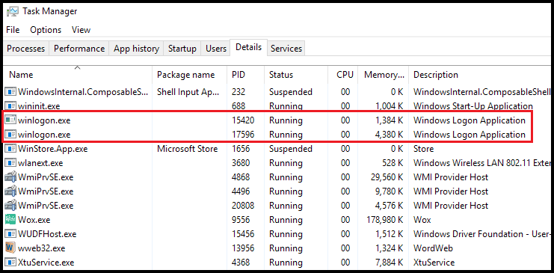Click the WindowsInternal.ComposableShell process icon
Image resolution: width=554 pixels, height=273 pixels.
pyautogui.click(x=10, y=92)
